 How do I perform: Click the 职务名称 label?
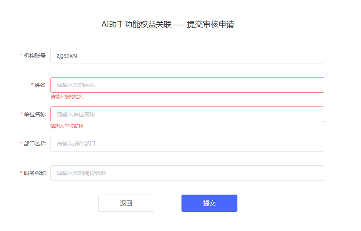[x=35, y=173]
